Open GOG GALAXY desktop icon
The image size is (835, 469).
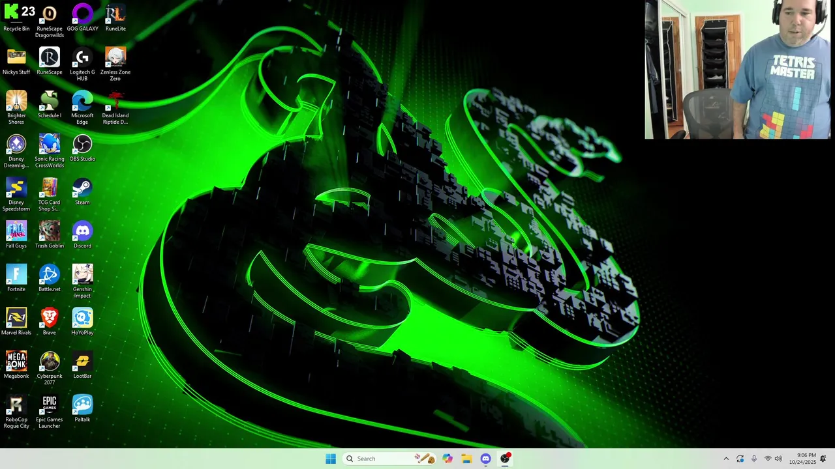pos(82,18)
